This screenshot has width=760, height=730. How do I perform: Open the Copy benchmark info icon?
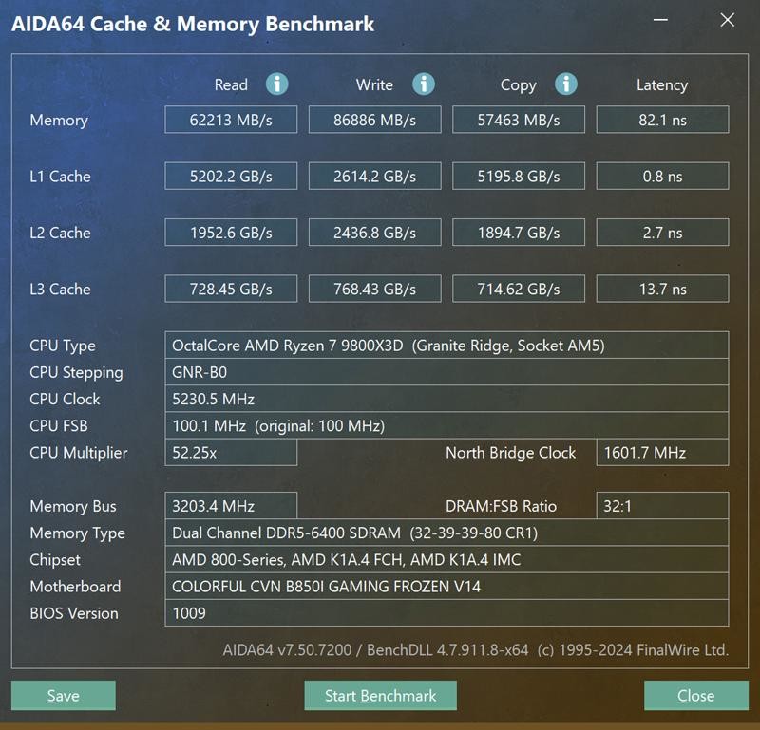point(565,84)
